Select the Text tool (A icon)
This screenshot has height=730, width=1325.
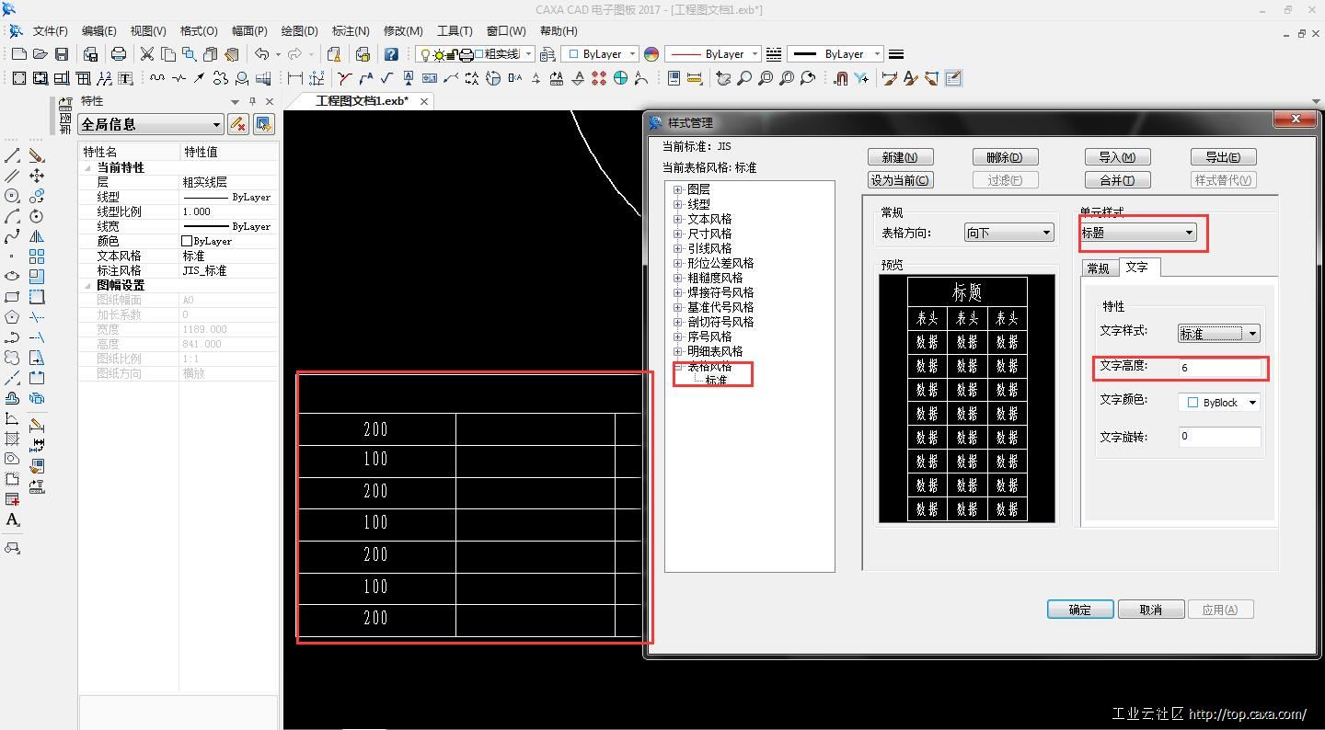tap(12, 520)
